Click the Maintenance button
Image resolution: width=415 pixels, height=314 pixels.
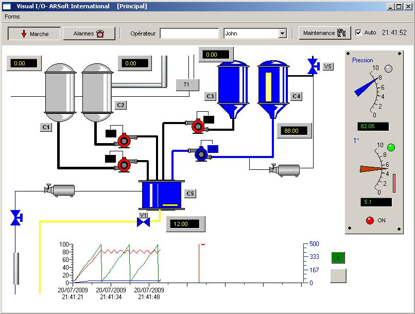click(x=324, y=33)
